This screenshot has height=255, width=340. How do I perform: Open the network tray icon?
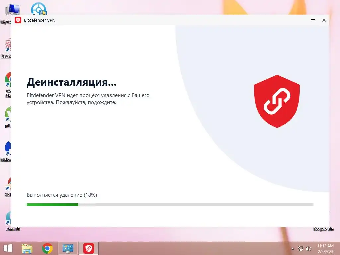301,249
